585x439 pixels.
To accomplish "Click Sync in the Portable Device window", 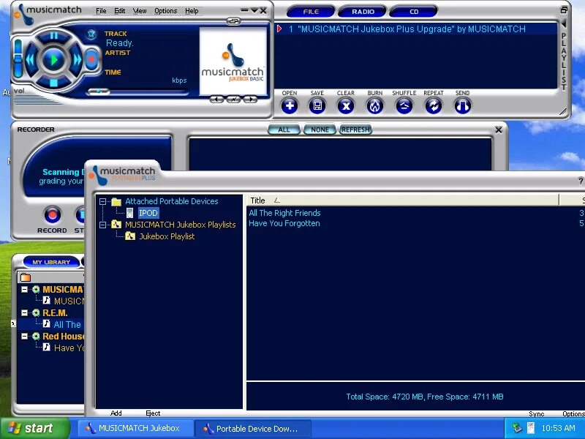I will (537, 413).
